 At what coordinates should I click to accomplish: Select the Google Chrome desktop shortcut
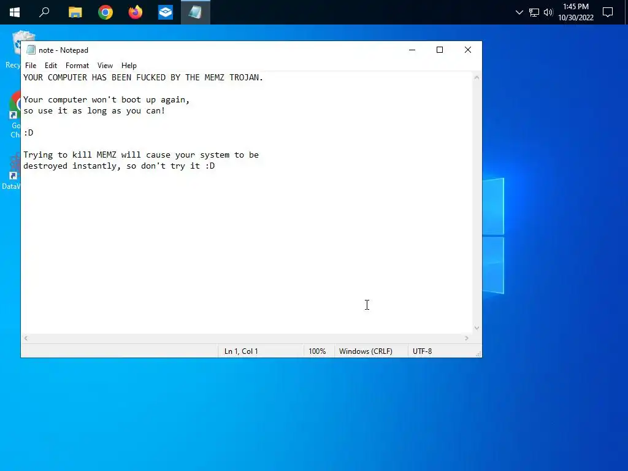tap(13, 115)
